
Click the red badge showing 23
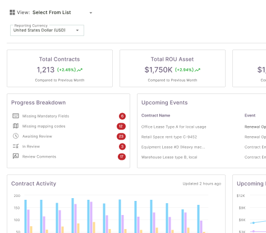121,136
